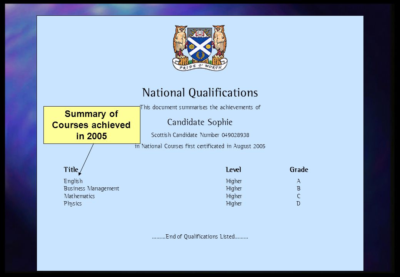This screenshot has height=277, width=400.
Task: Click 'This document summarises the achievements of'
Action: click(x=200, y=107)
